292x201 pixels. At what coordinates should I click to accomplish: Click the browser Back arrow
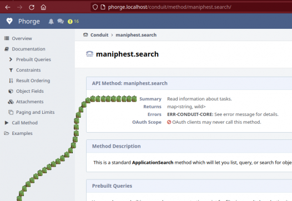pyautogui.click(x=8, y=7)
